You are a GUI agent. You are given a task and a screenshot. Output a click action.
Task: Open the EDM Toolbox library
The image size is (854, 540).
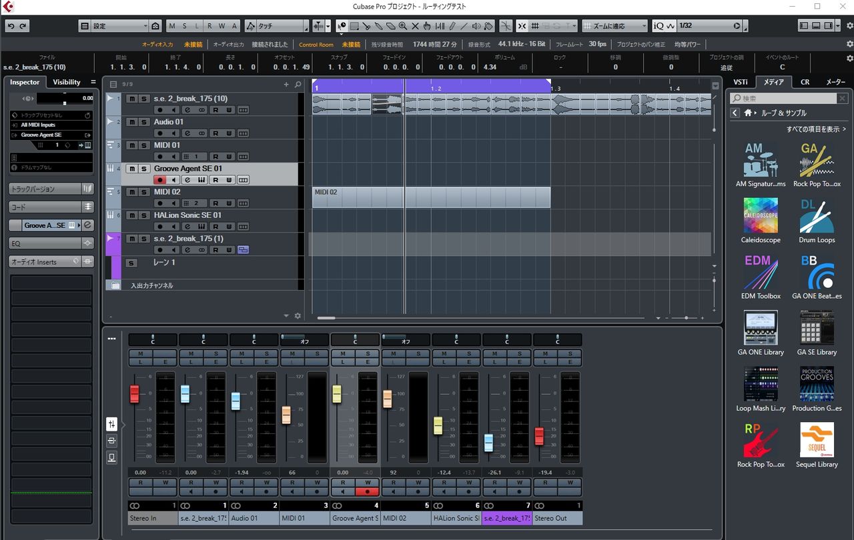coord(761,277)
